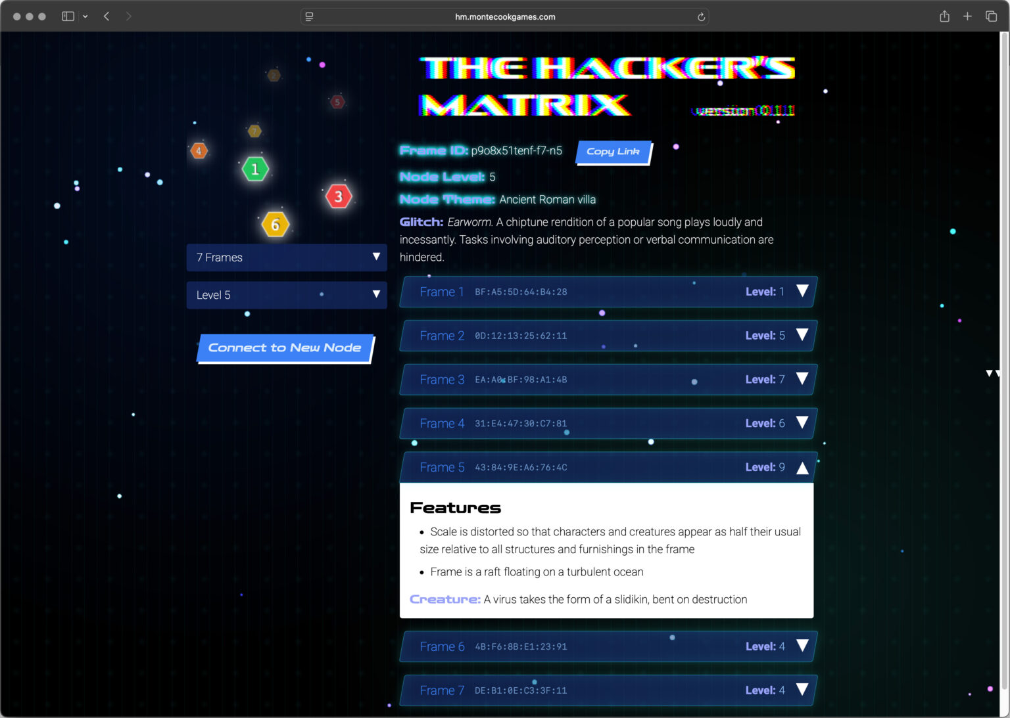Reload the page with the refresh icon

(701, 16)
